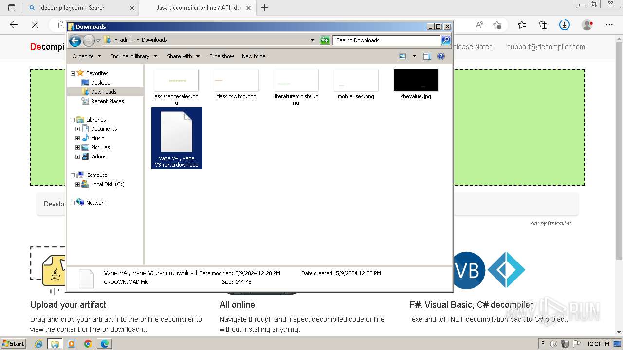Collapse the Favorites tree section
Screen dimensions: 623x350
coord(73,73)
